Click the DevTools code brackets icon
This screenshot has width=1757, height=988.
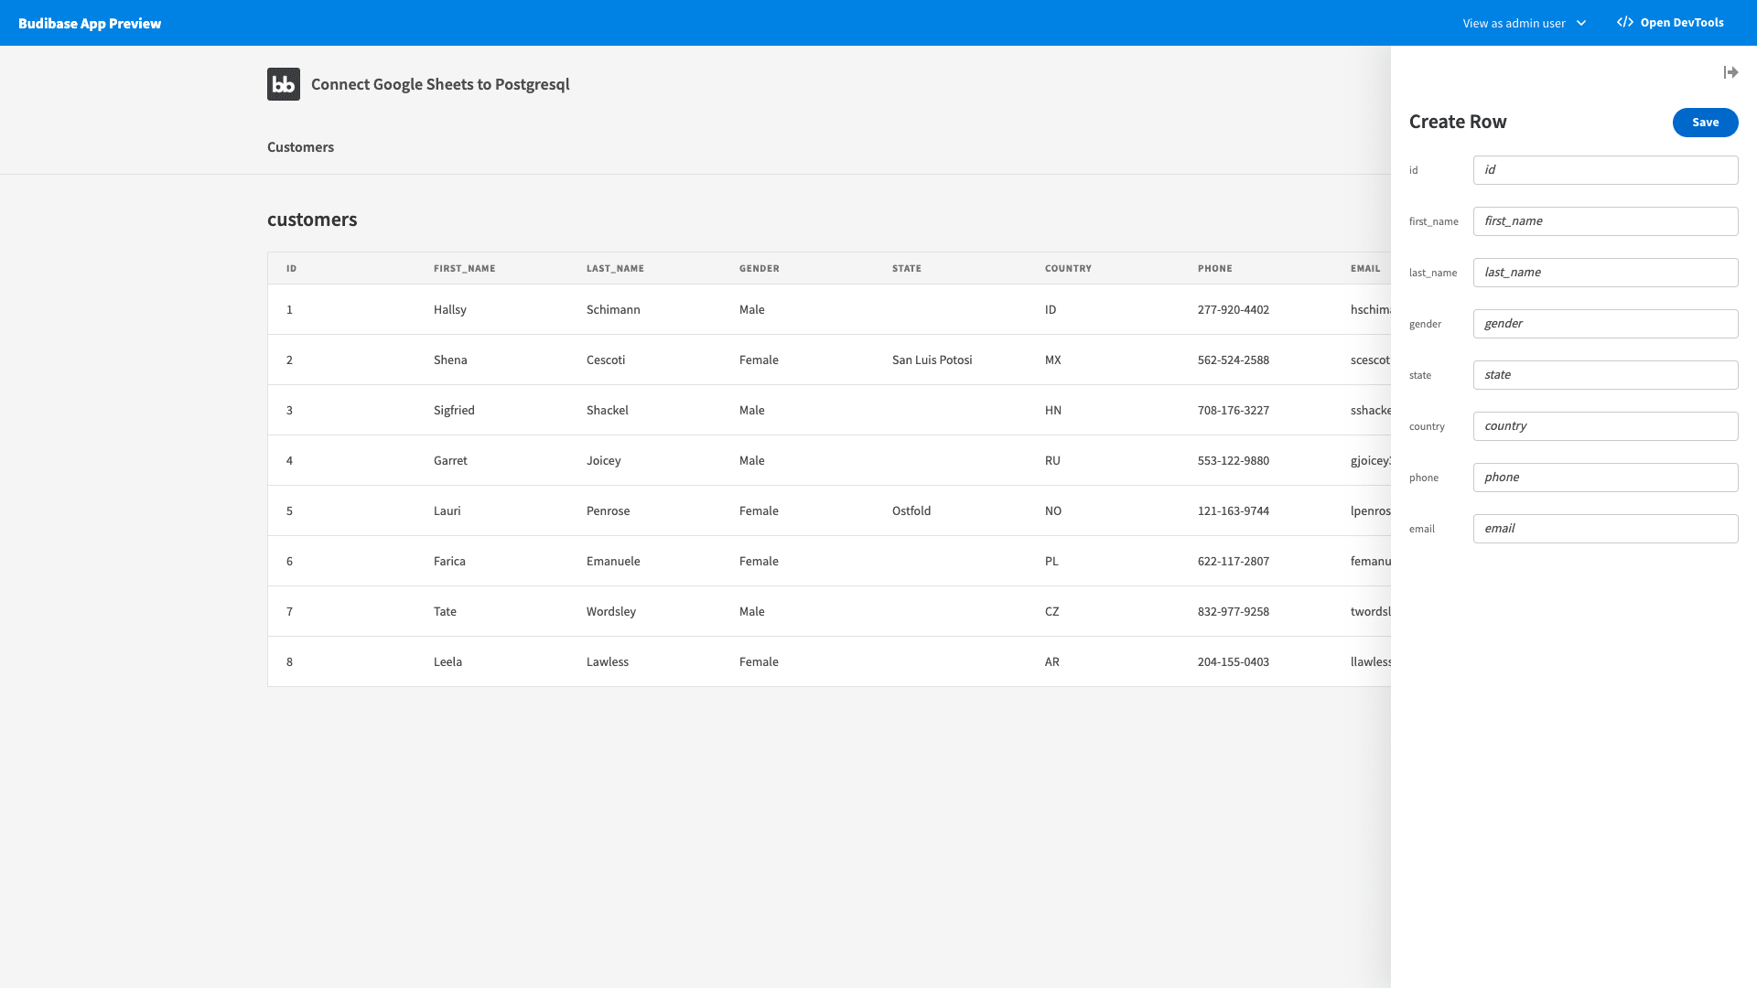tap(1625, 23)
